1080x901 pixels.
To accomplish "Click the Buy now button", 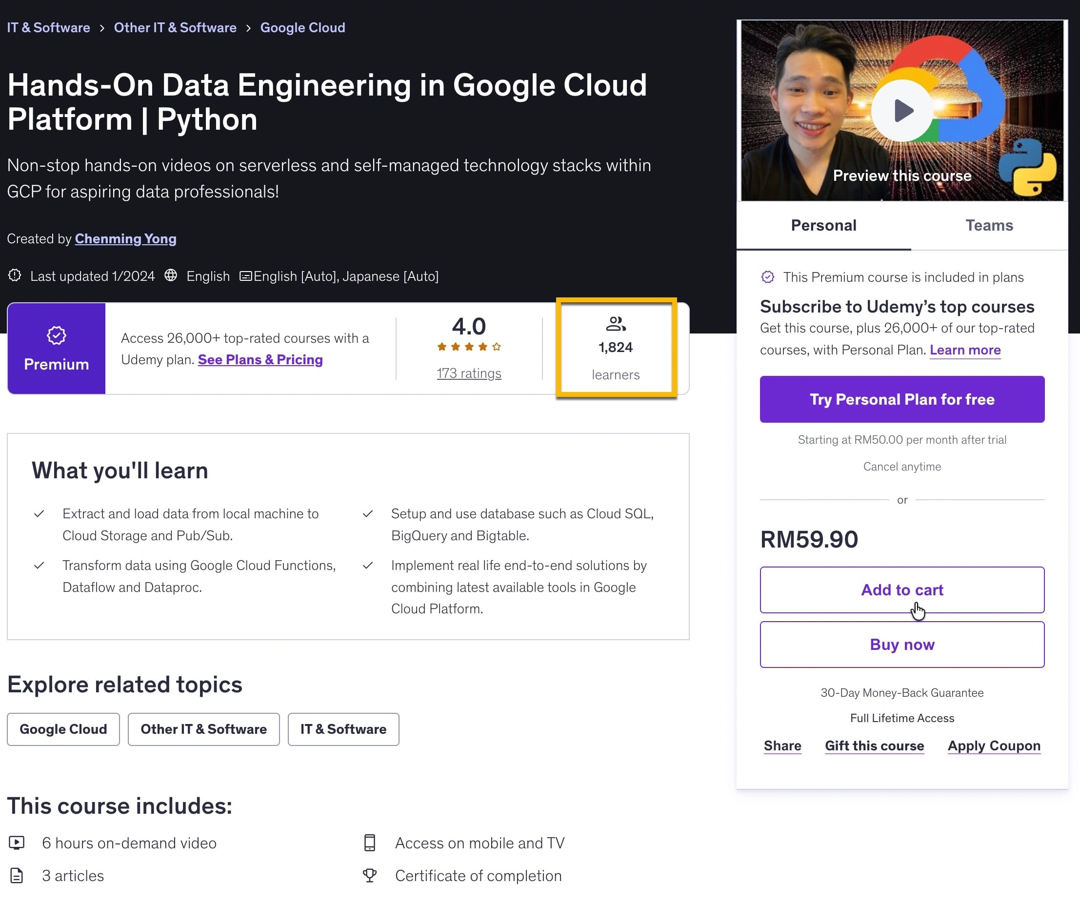I will (x=901, y=645).
